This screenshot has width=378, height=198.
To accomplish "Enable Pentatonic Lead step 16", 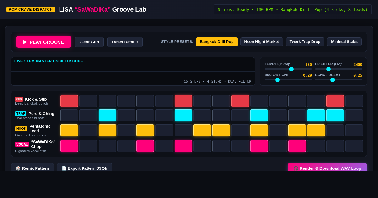I will click(x=354, y=130).
